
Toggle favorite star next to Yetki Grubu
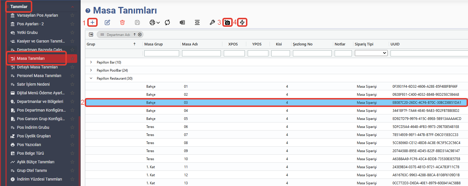pos(72,32)
